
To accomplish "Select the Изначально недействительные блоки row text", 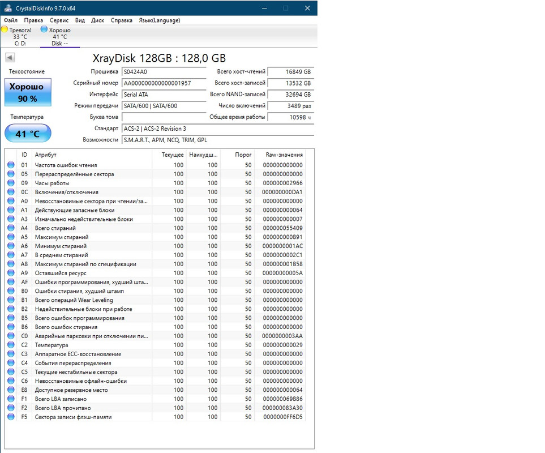I will pos(84,219).
